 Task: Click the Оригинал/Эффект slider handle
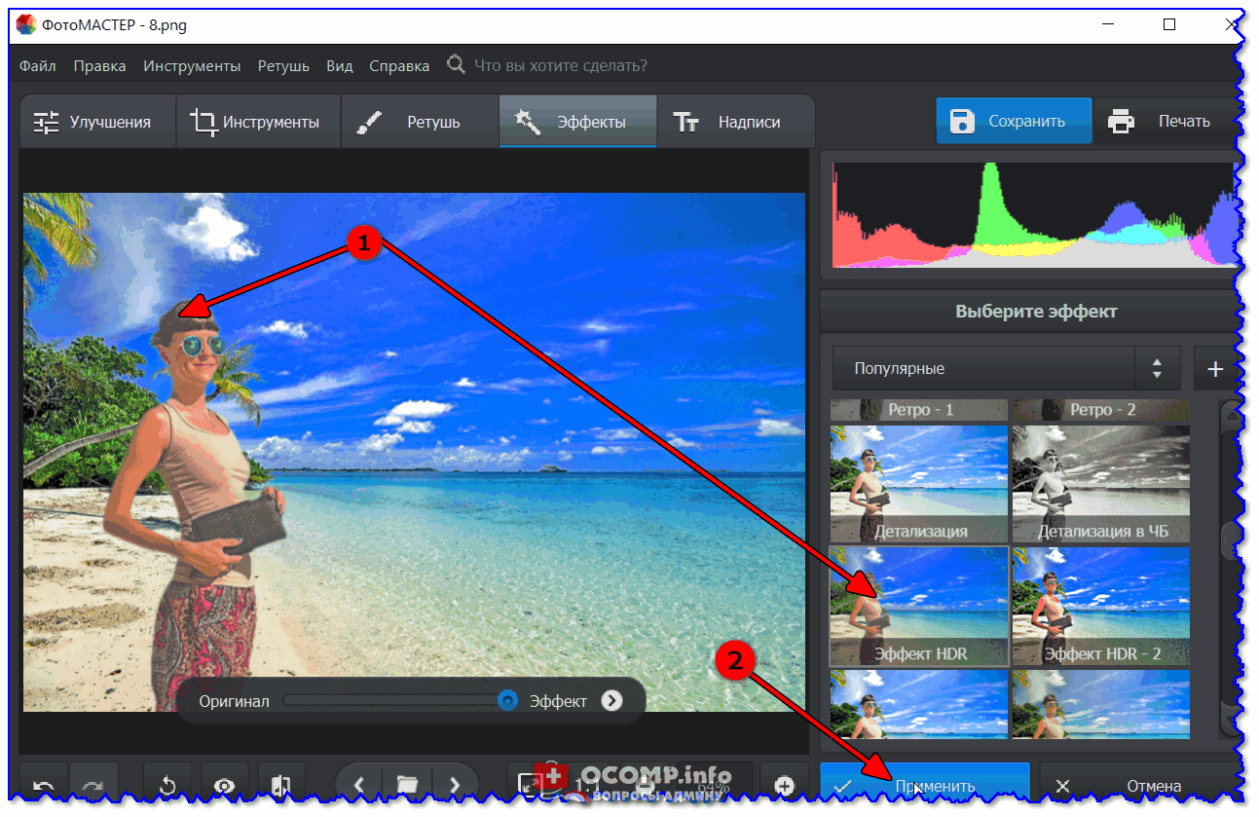click(506, 700)
